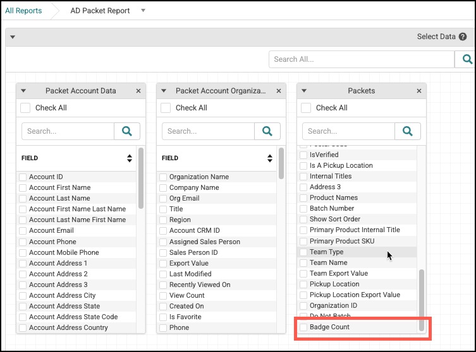Click the Account Address City field
The image size is (476, 352).
(76, 295)
